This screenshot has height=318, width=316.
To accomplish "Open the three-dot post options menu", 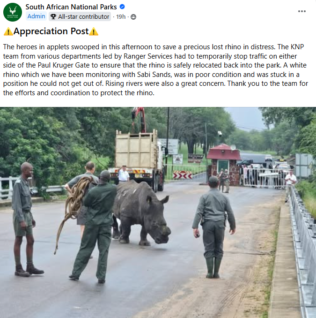I will (302, 11).
